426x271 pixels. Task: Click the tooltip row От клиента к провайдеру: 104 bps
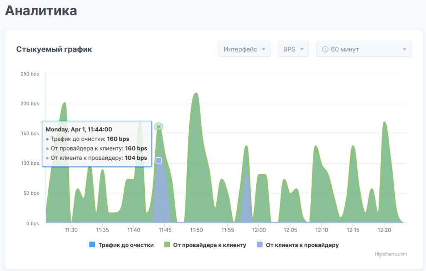[x=97, y=158]
